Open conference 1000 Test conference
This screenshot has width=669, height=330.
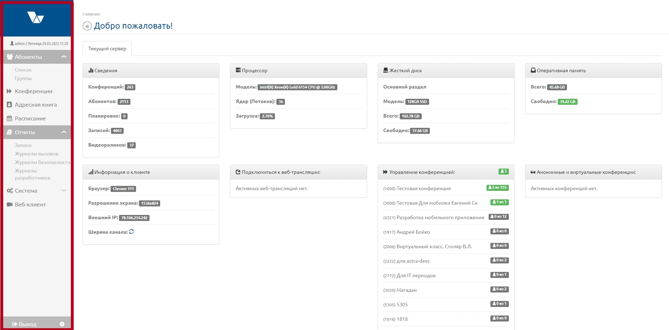coord(417,188)
